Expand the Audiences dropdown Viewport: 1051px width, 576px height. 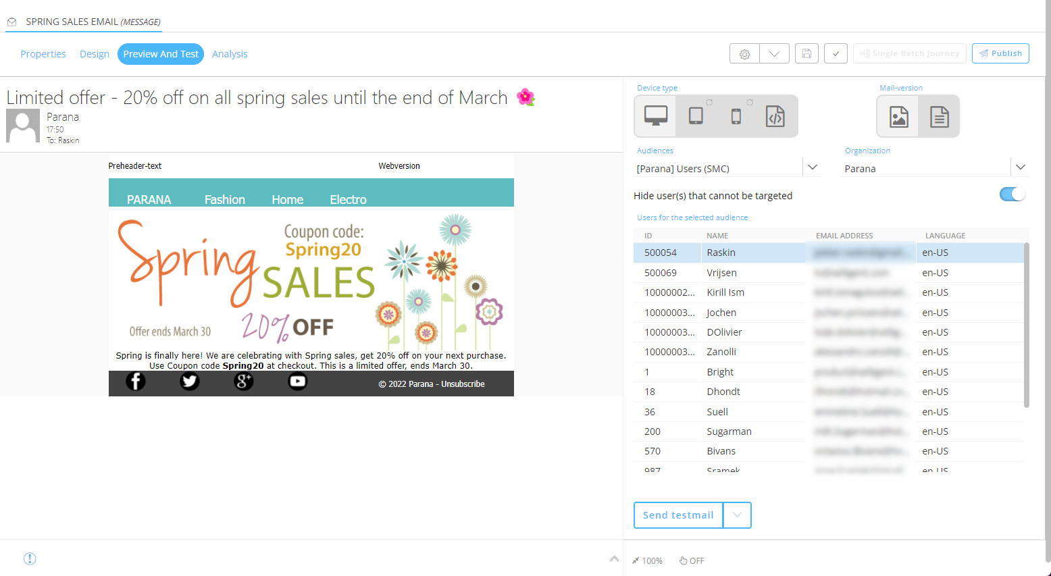pos(813,167)
